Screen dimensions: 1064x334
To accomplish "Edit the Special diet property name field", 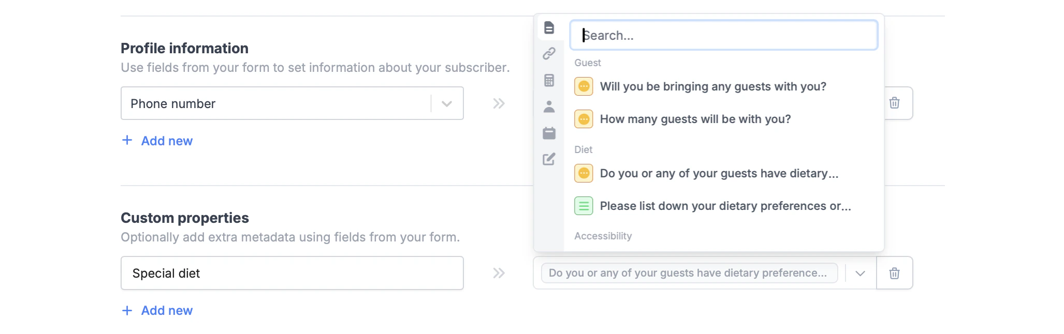I will [292, 273].
